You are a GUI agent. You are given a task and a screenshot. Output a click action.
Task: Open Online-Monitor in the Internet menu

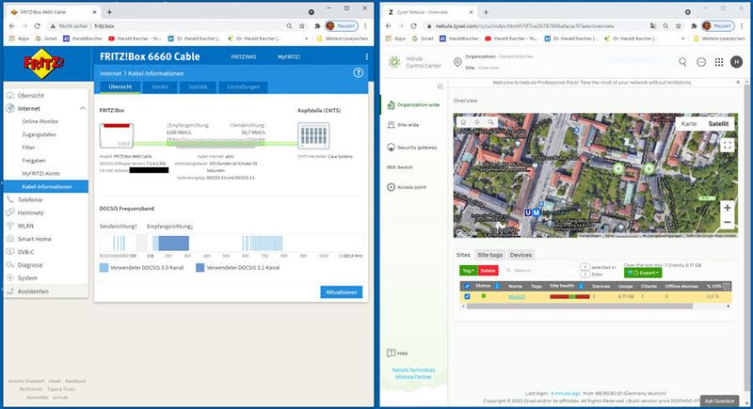pos(40,121)
